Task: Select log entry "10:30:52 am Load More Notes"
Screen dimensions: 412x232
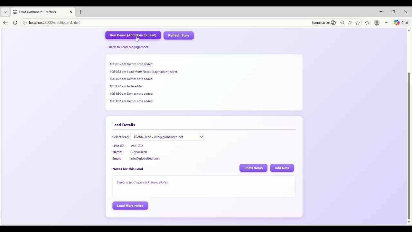Action: pyautogui.click(x=144, y=72)
